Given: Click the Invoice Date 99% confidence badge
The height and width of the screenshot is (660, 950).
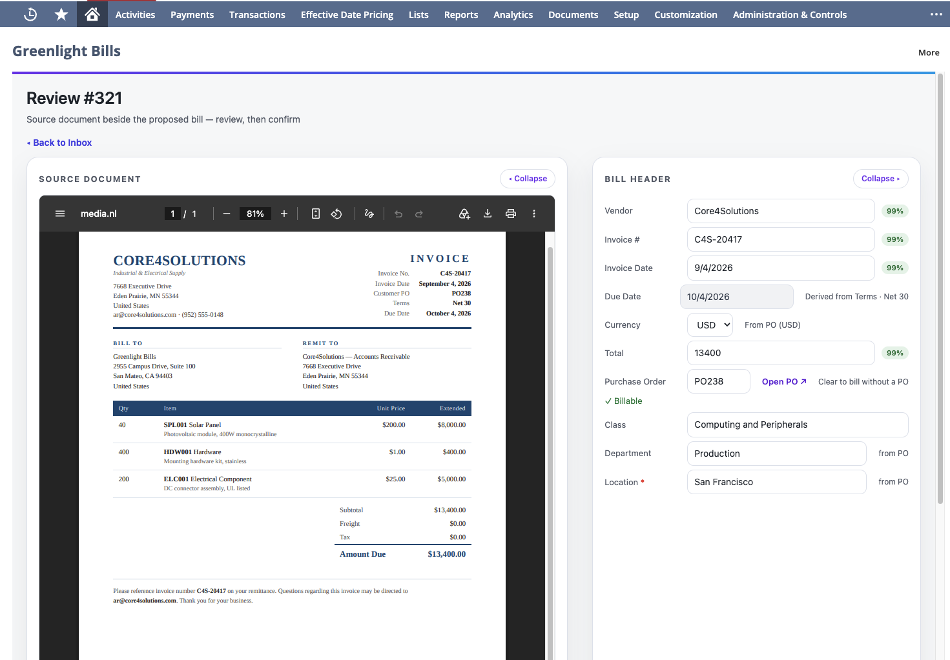Looking at the screenshot, I should (x=895, y=268).
